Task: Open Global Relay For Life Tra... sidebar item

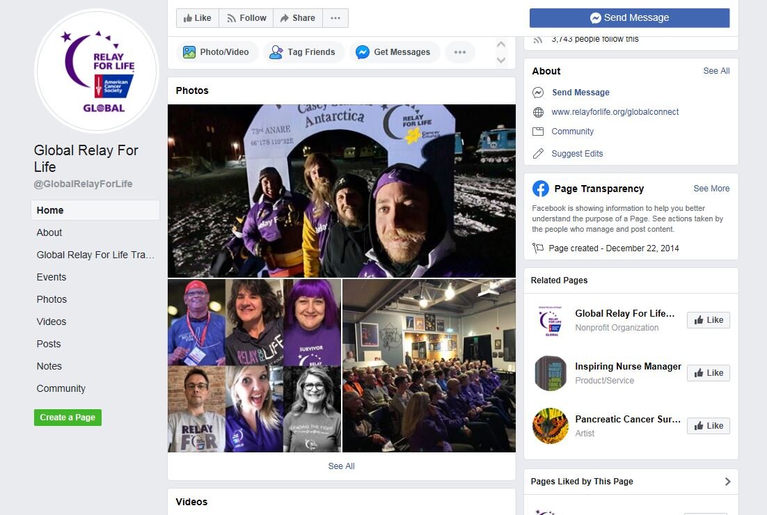Action: (95, 255)
